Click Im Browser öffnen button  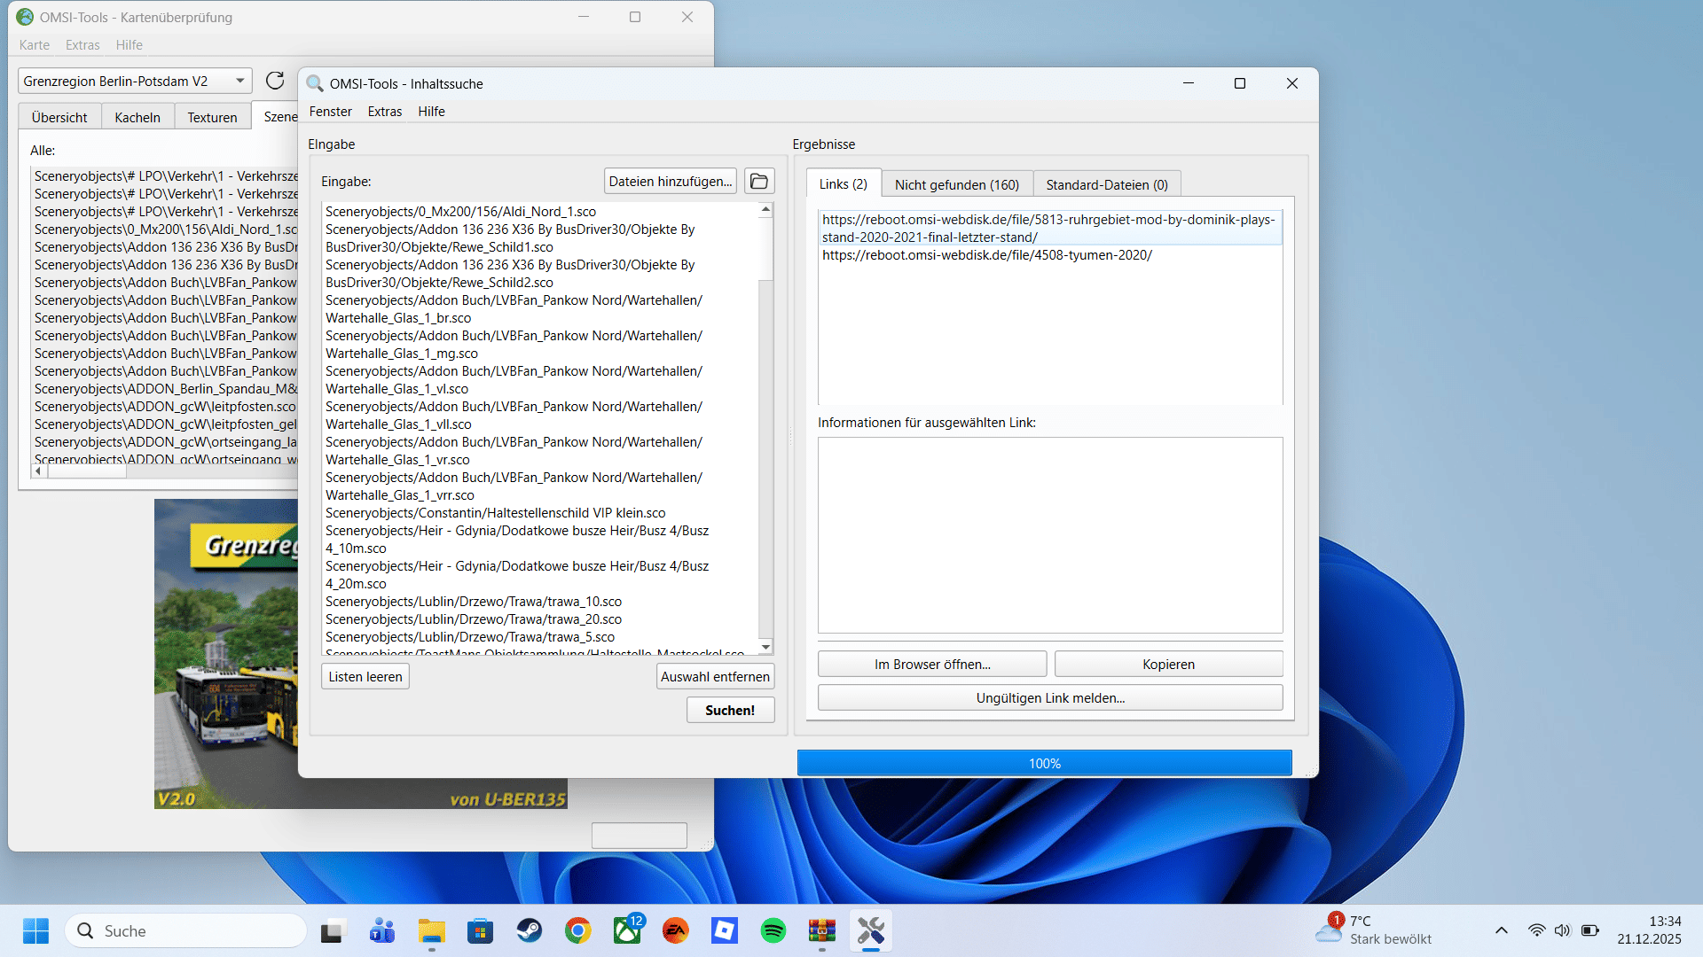931,664
